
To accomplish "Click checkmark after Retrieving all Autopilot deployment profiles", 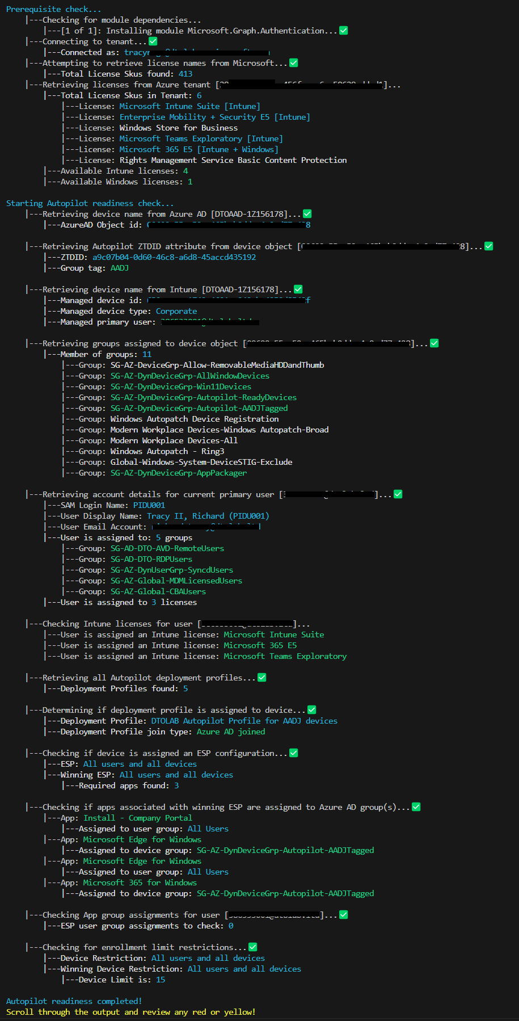I will click(x=262, y=678).
